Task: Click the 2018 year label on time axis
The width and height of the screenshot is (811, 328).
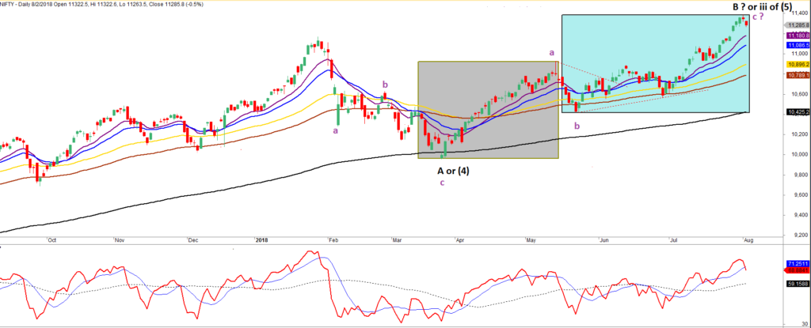Action: click(262, 240)
